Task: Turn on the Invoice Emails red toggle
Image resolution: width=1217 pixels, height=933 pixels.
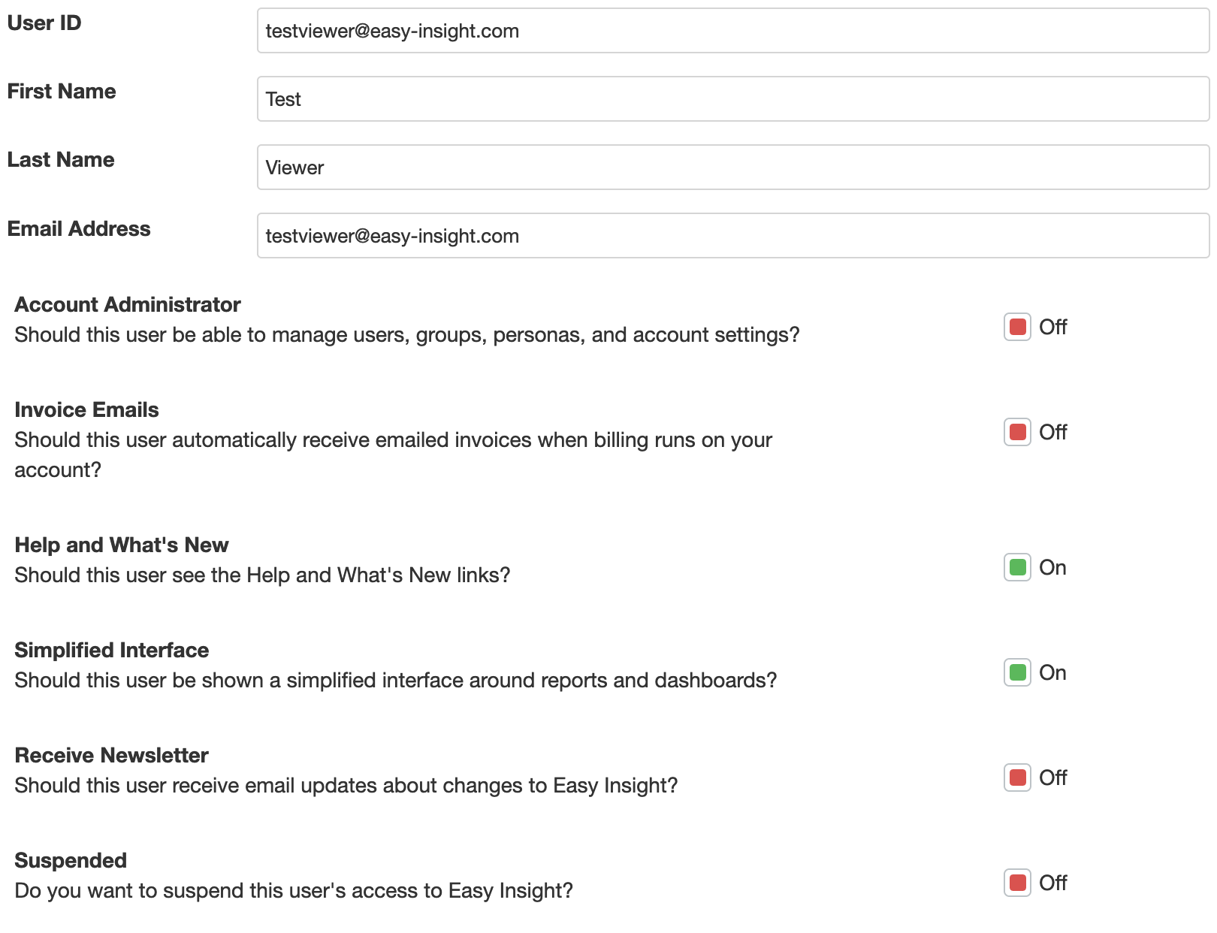Action: coord(1017,433)
